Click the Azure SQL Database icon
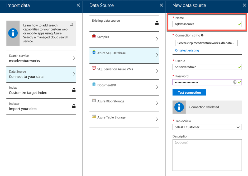Screen dimensions: 248x176 (x=94, y=52)
